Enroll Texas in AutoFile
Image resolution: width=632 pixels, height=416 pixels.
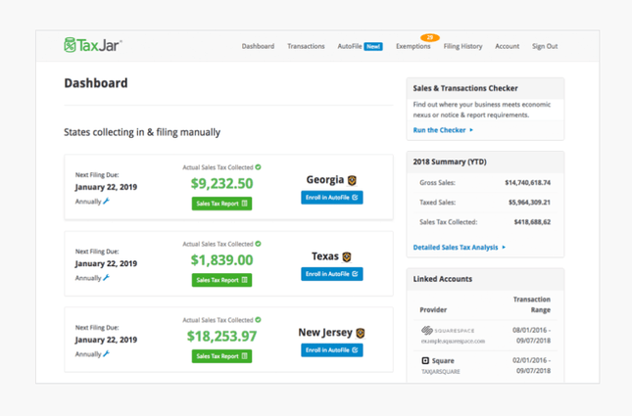click(x=332, y=274)
